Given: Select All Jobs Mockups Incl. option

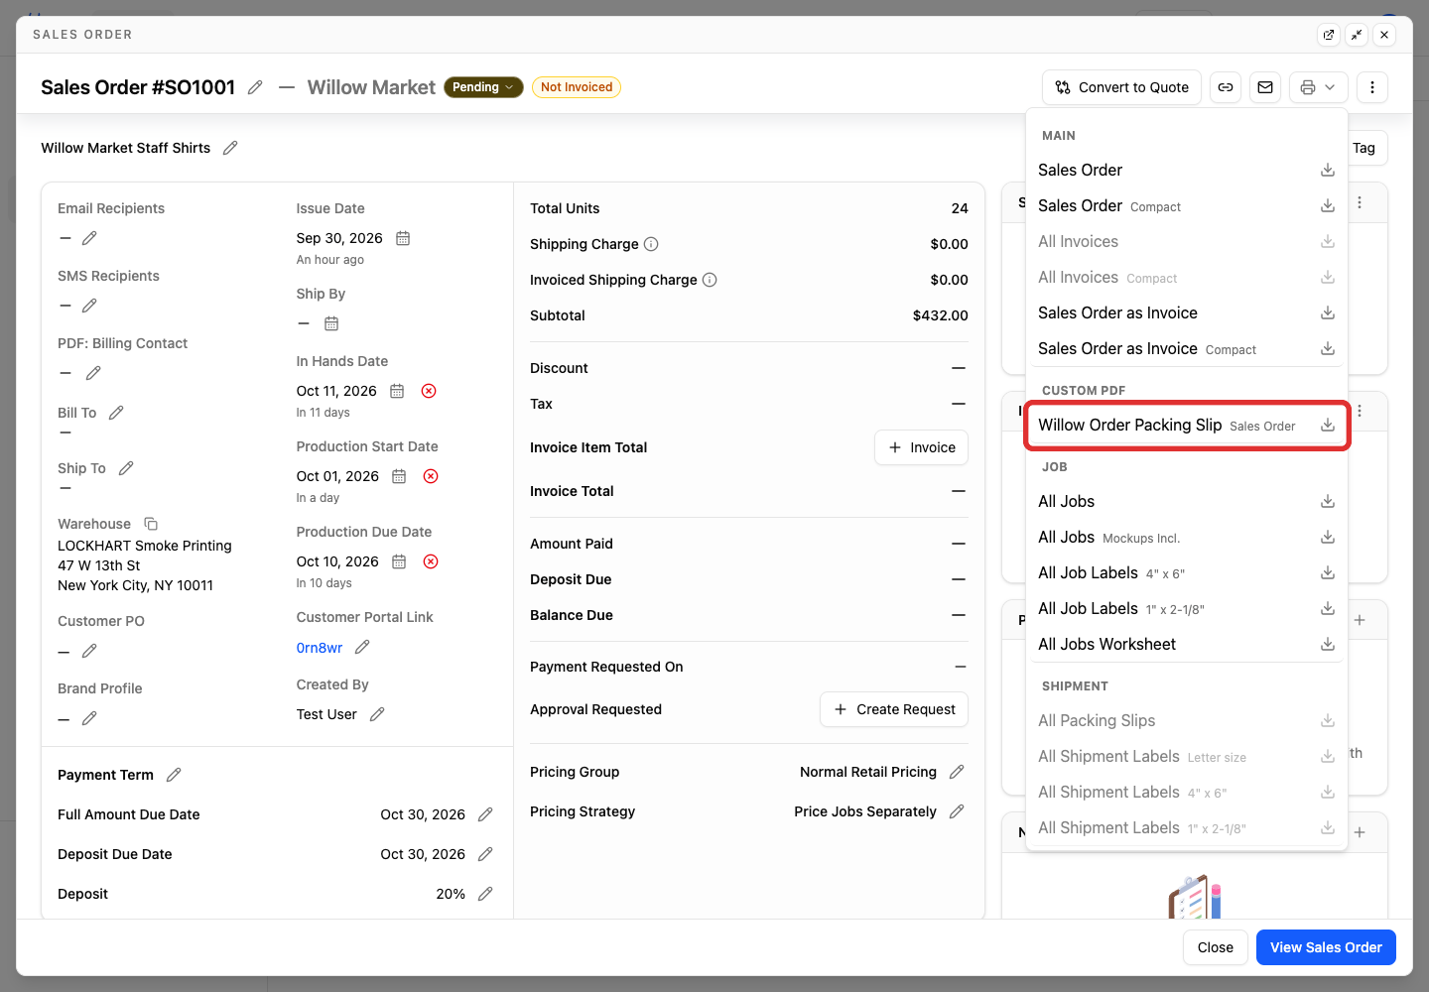Looking at the screenshot, I should click(1186, 538).
